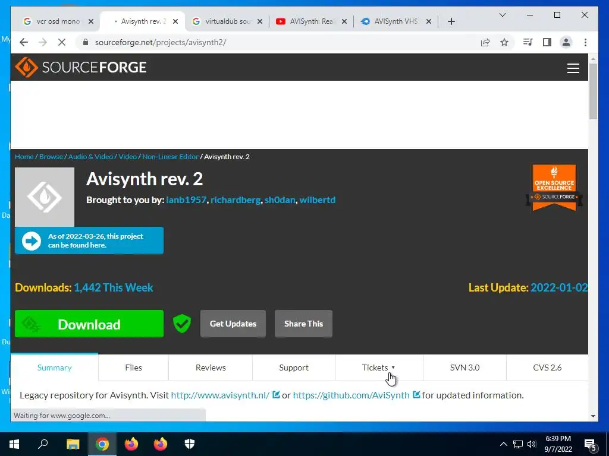The height and width of the screenshot is (456, 609).
Task: Click '1,442 This Week' downloads link
Action: pos(114,288)
